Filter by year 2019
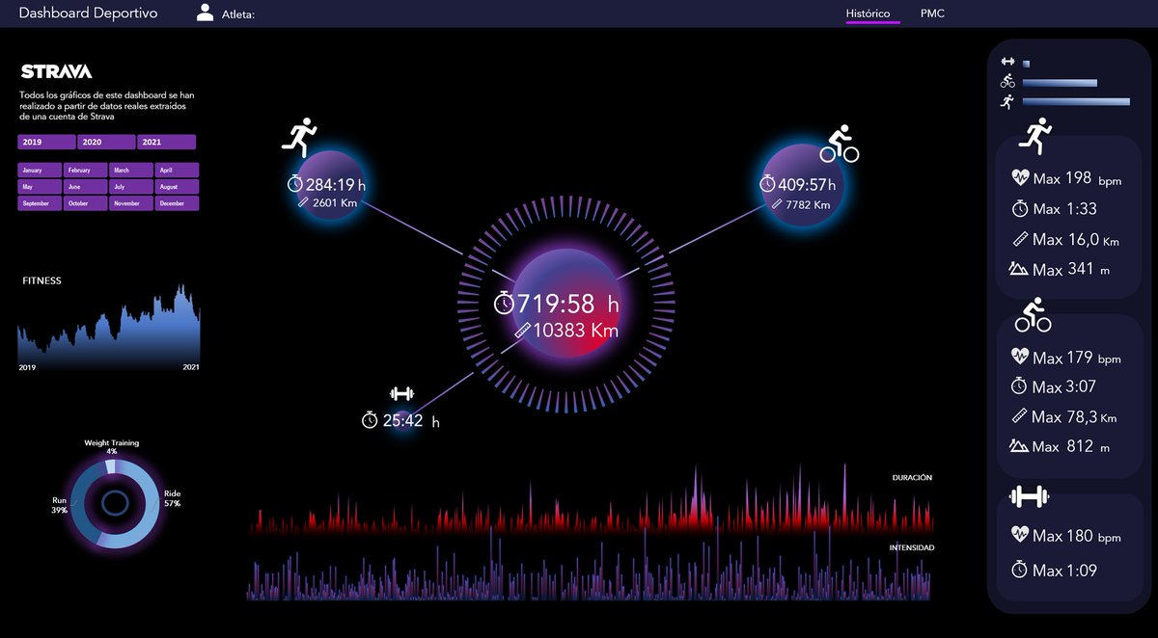The image size is (1158, 638). (46, 142)
